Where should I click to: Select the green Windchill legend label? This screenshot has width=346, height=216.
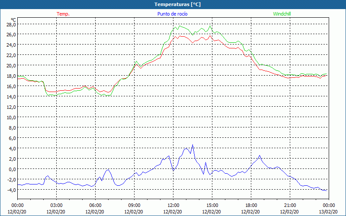pos(282,14)
